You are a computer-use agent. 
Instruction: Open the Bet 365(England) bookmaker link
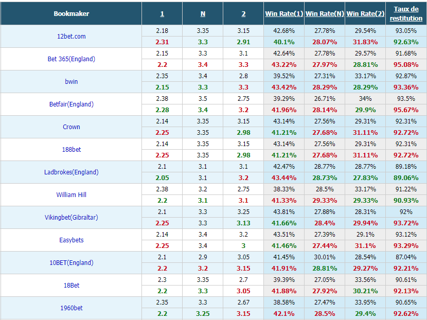72,59
